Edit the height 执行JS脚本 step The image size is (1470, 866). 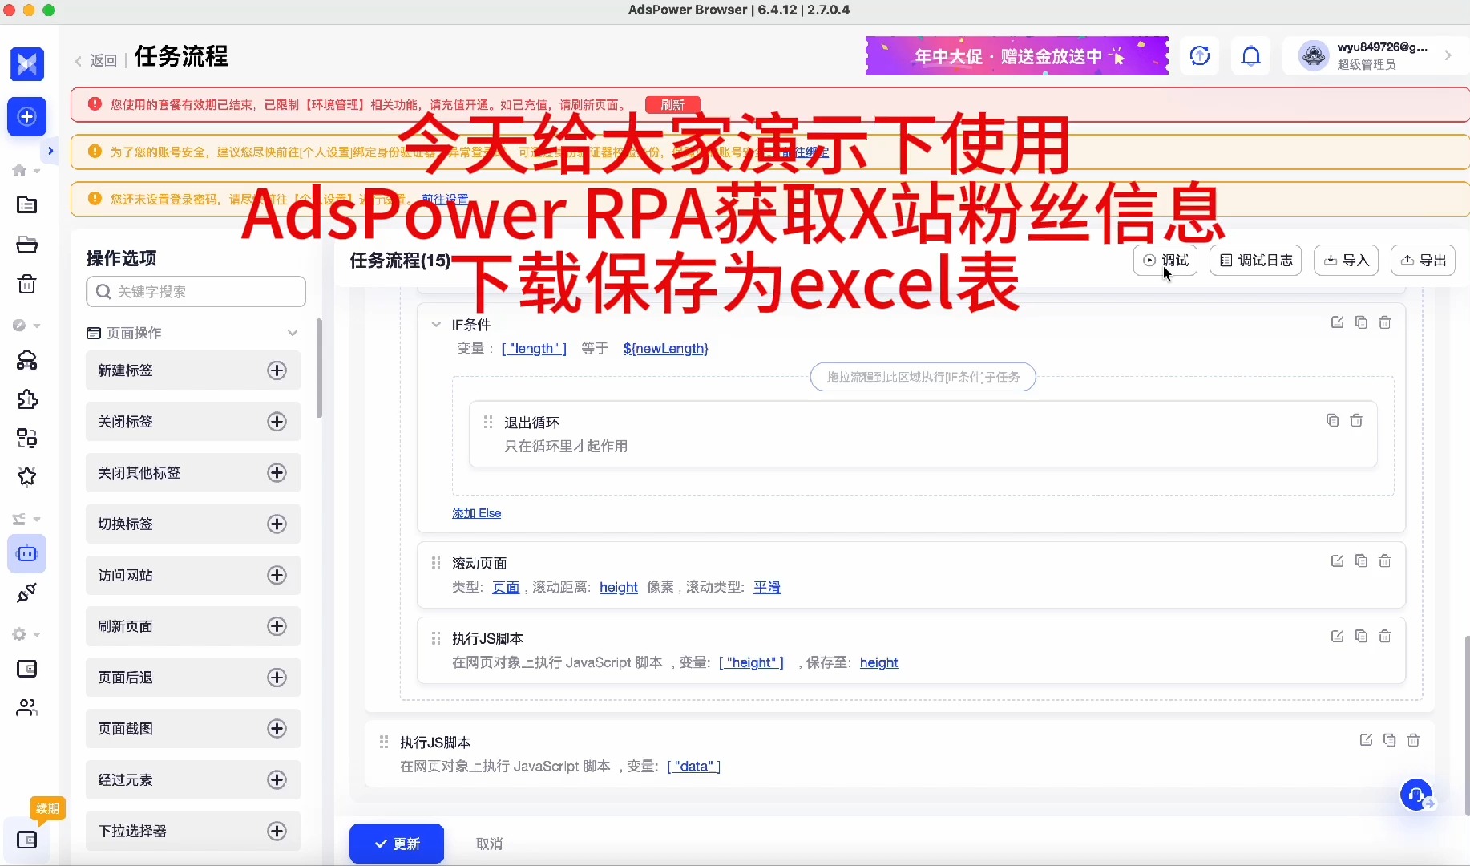pyautogui.click(x=1337, y=636)
